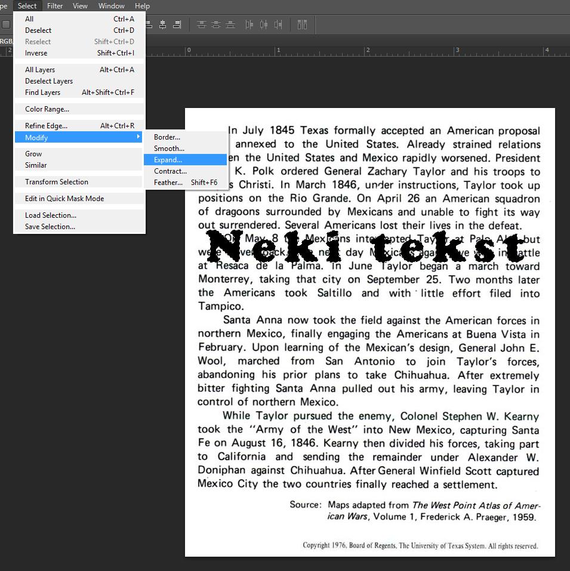
Task: Click the Distribute left edges icon
Action: point(249,25)
